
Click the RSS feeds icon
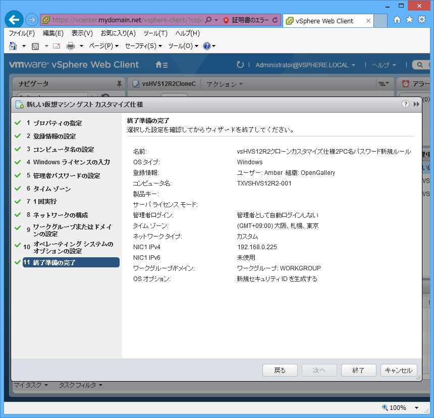coord(35,46)
